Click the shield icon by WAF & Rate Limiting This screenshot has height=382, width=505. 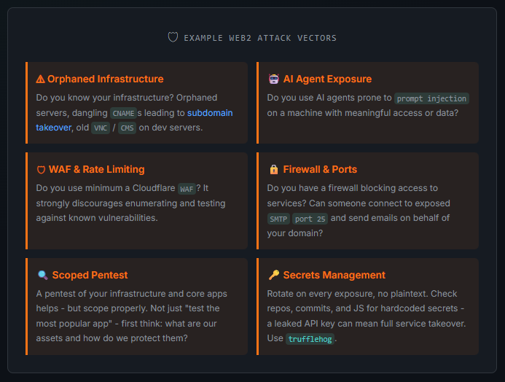[41, 170]
